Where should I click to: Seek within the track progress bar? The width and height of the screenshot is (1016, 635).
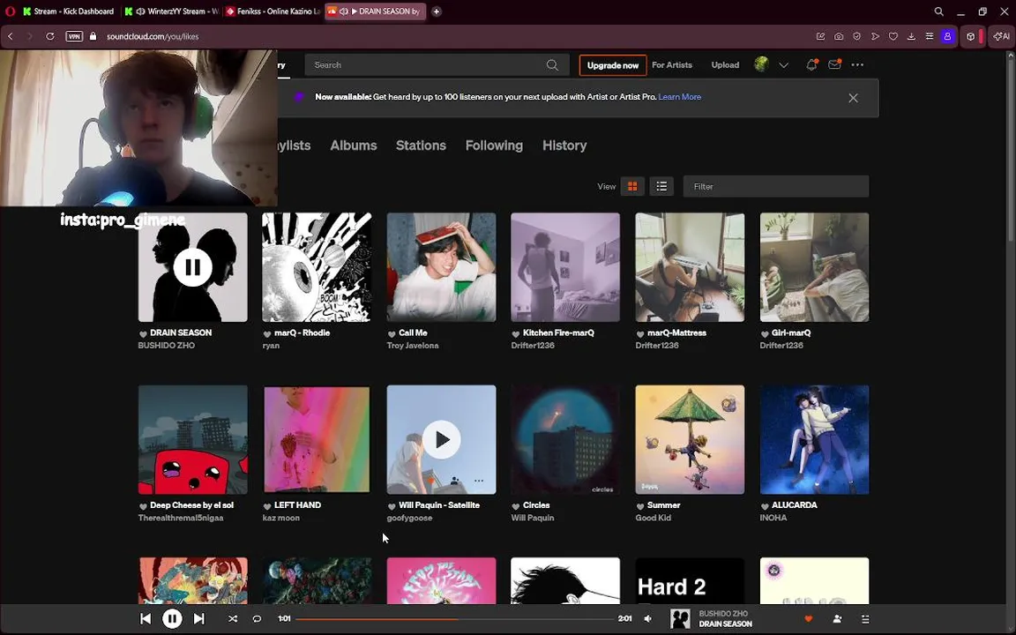click(454, 619)
